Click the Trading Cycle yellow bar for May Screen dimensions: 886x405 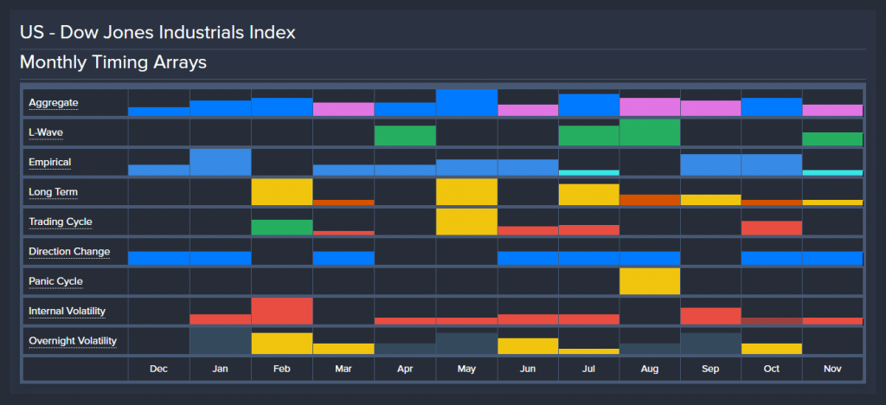[x=466, y=222]
